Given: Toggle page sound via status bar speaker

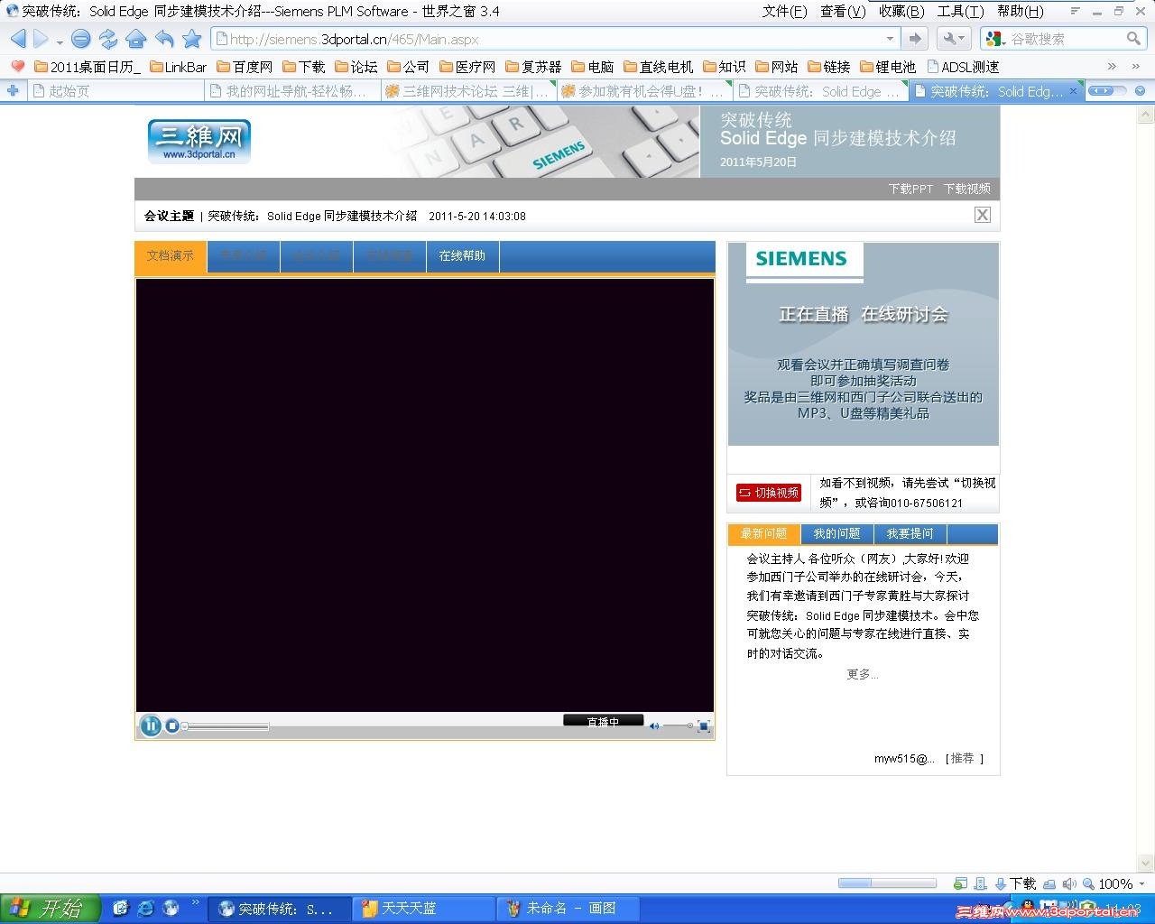Looking at the screenshot, I should [1069, 884].
